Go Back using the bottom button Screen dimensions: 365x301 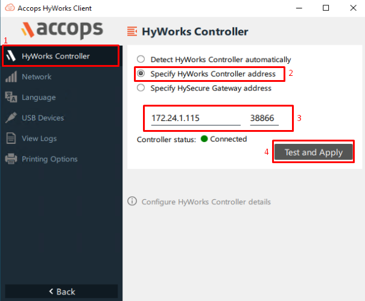click(x=61, y=291)
